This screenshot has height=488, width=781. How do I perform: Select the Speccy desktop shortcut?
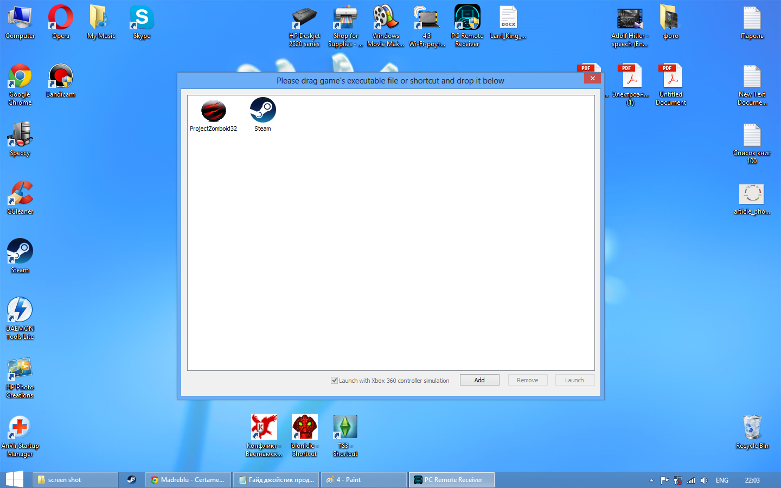[x=20, y=140]
